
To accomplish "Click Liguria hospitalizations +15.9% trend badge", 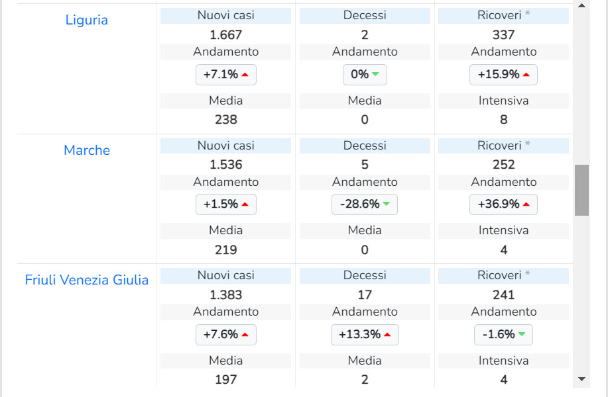I will tap(503, 75).
